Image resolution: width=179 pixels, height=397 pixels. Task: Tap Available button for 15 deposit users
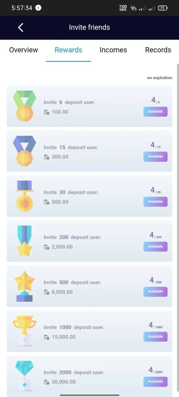(155, 157)
